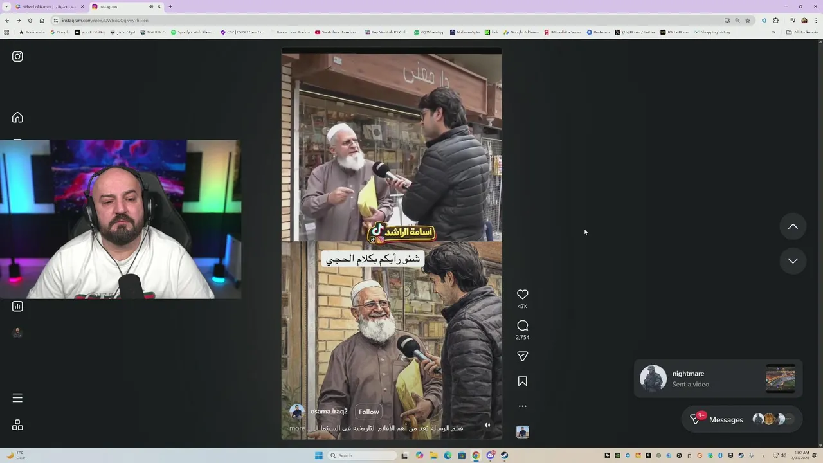This screenshot has height=463, width=823.
Task: Open the Chrome apps grid shortcut
Action: point(6,32)
